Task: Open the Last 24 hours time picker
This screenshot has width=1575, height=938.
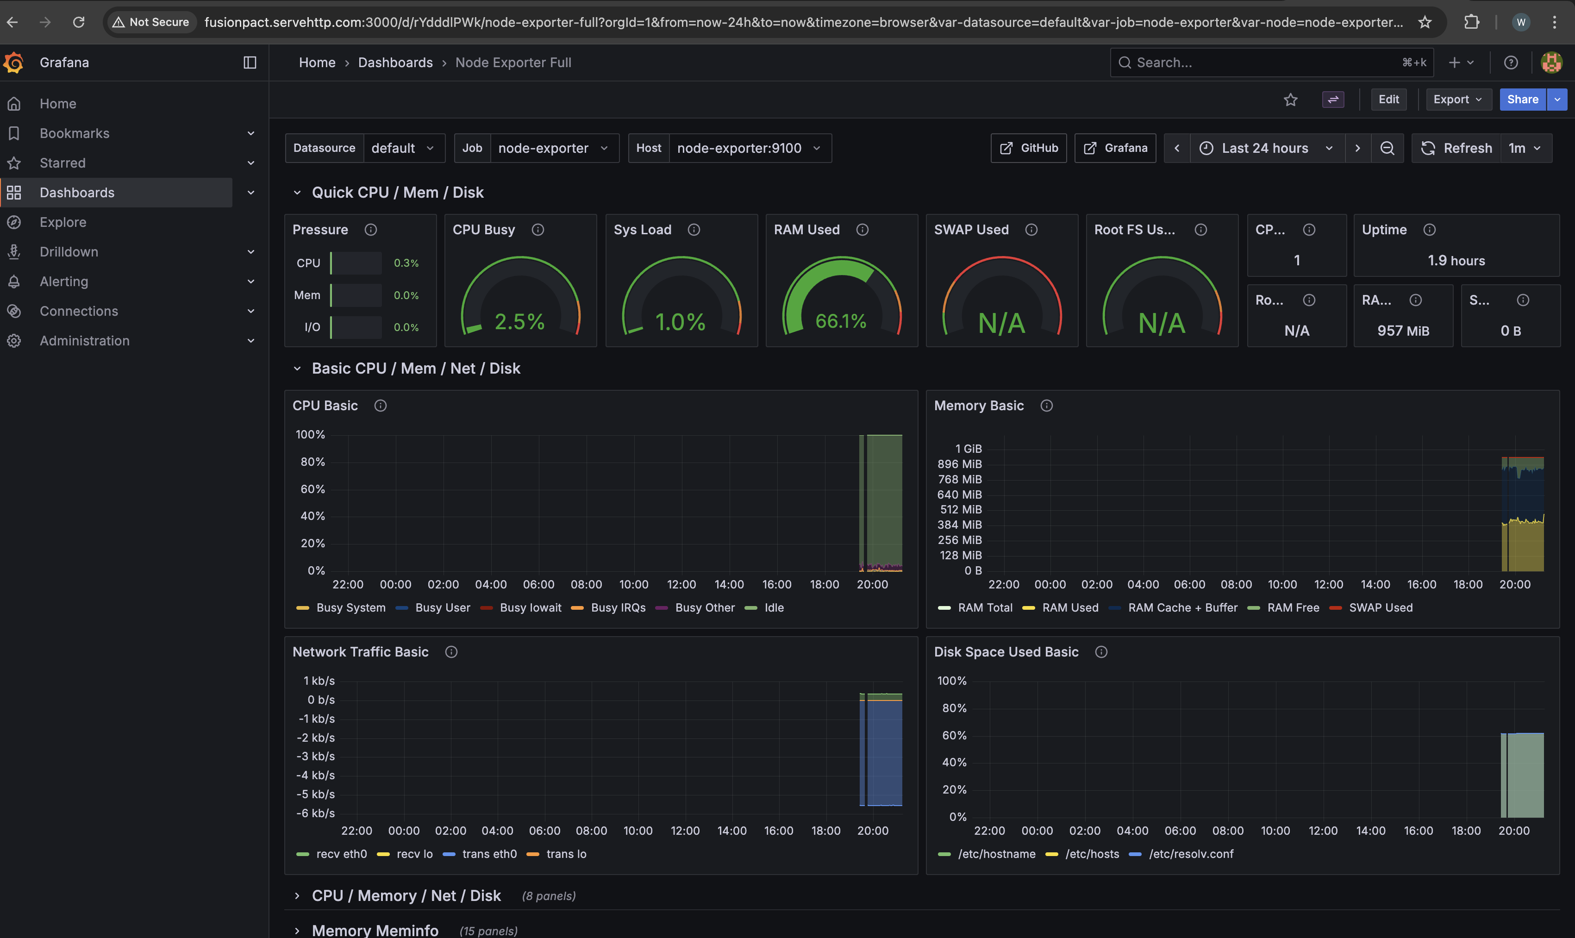Action: point(1266,148)
